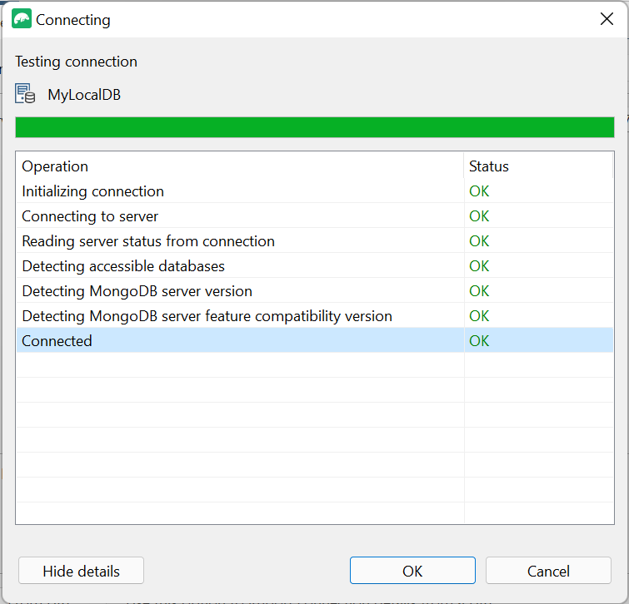Select Reading server status from connection row
This screenshot has width=629, height=604.
click(x=315, y=241)
